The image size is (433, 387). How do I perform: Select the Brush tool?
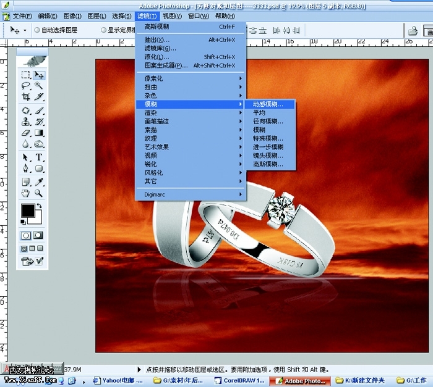click(39, 110)
